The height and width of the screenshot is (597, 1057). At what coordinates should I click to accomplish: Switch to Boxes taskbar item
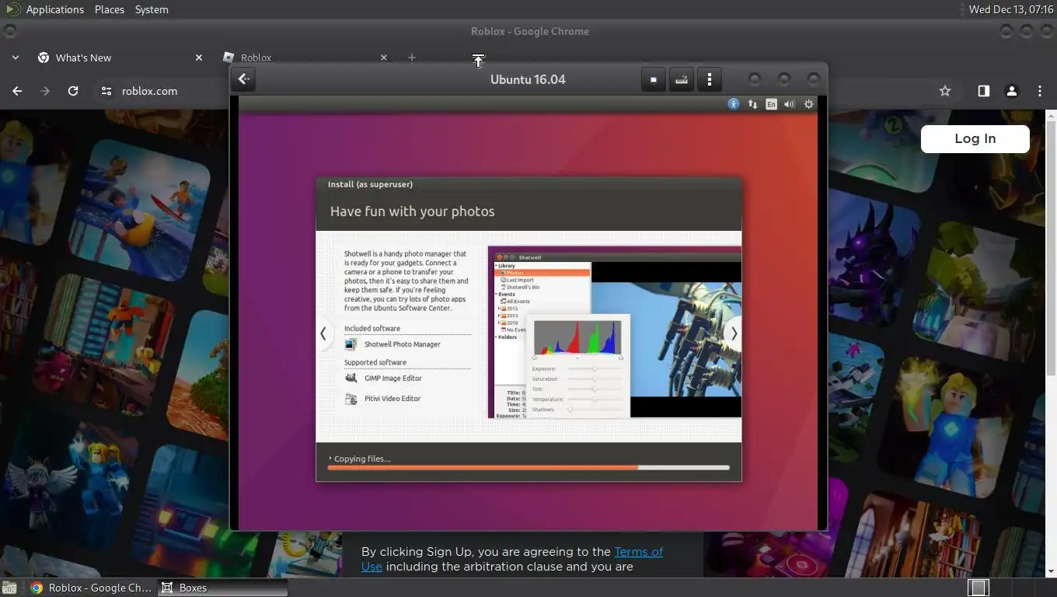[223, 588]
